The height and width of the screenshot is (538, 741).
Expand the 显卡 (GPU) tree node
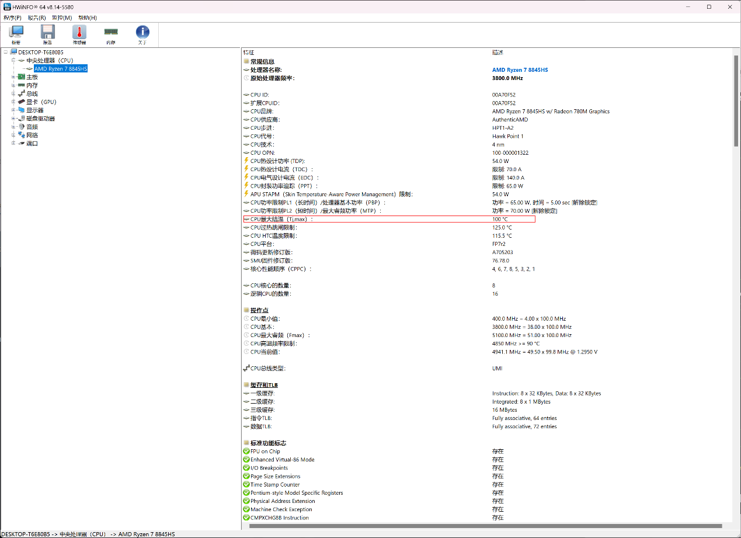[x=13, y=102]
